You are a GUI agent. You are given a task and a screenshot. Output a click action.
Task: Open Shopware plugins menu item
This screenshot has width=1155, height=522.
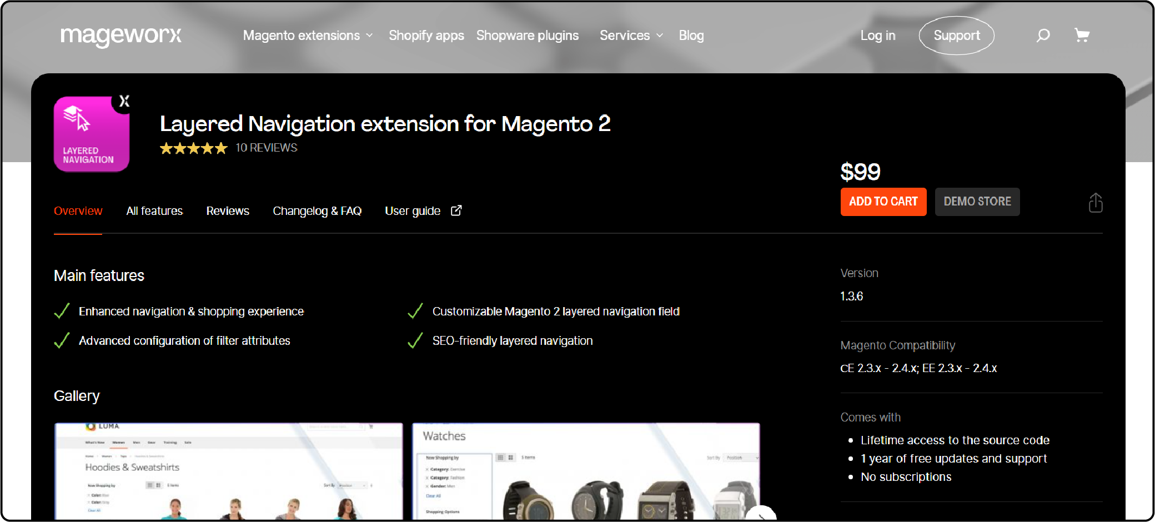coord(528,36)
